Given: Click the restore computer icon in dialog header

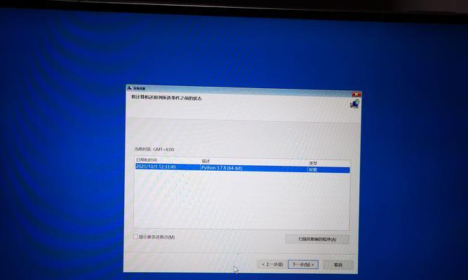Looking at the screenshot, I should (354, 103).
